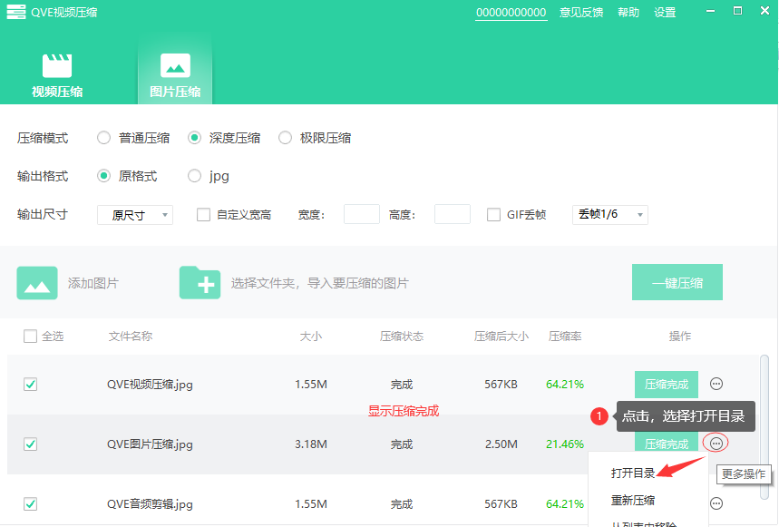Click 压缩完成 button for QVE视频压缩.jpg
Screen dimensions: 779x527
pos(667,384)
